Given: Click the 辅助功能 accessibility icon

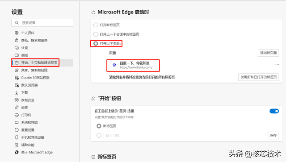Looking at the screenshot, I should pyautogui.click(x=17, y=145).
